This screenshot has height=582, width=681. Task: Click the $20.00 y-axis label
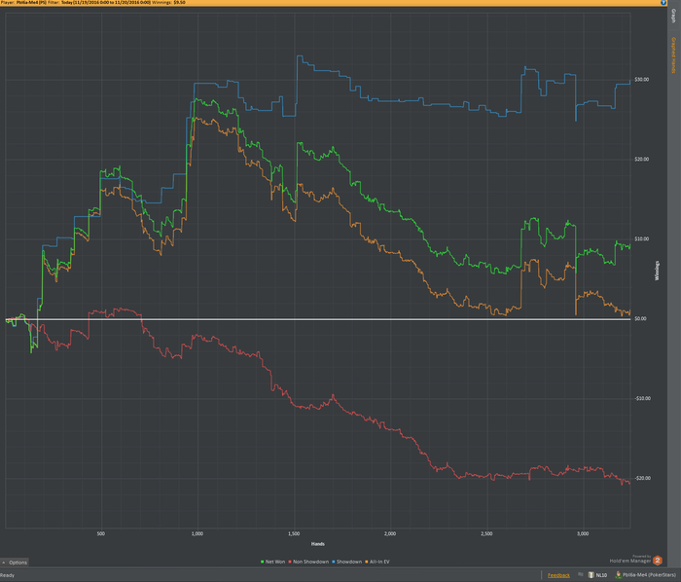[x=641, y=160]
